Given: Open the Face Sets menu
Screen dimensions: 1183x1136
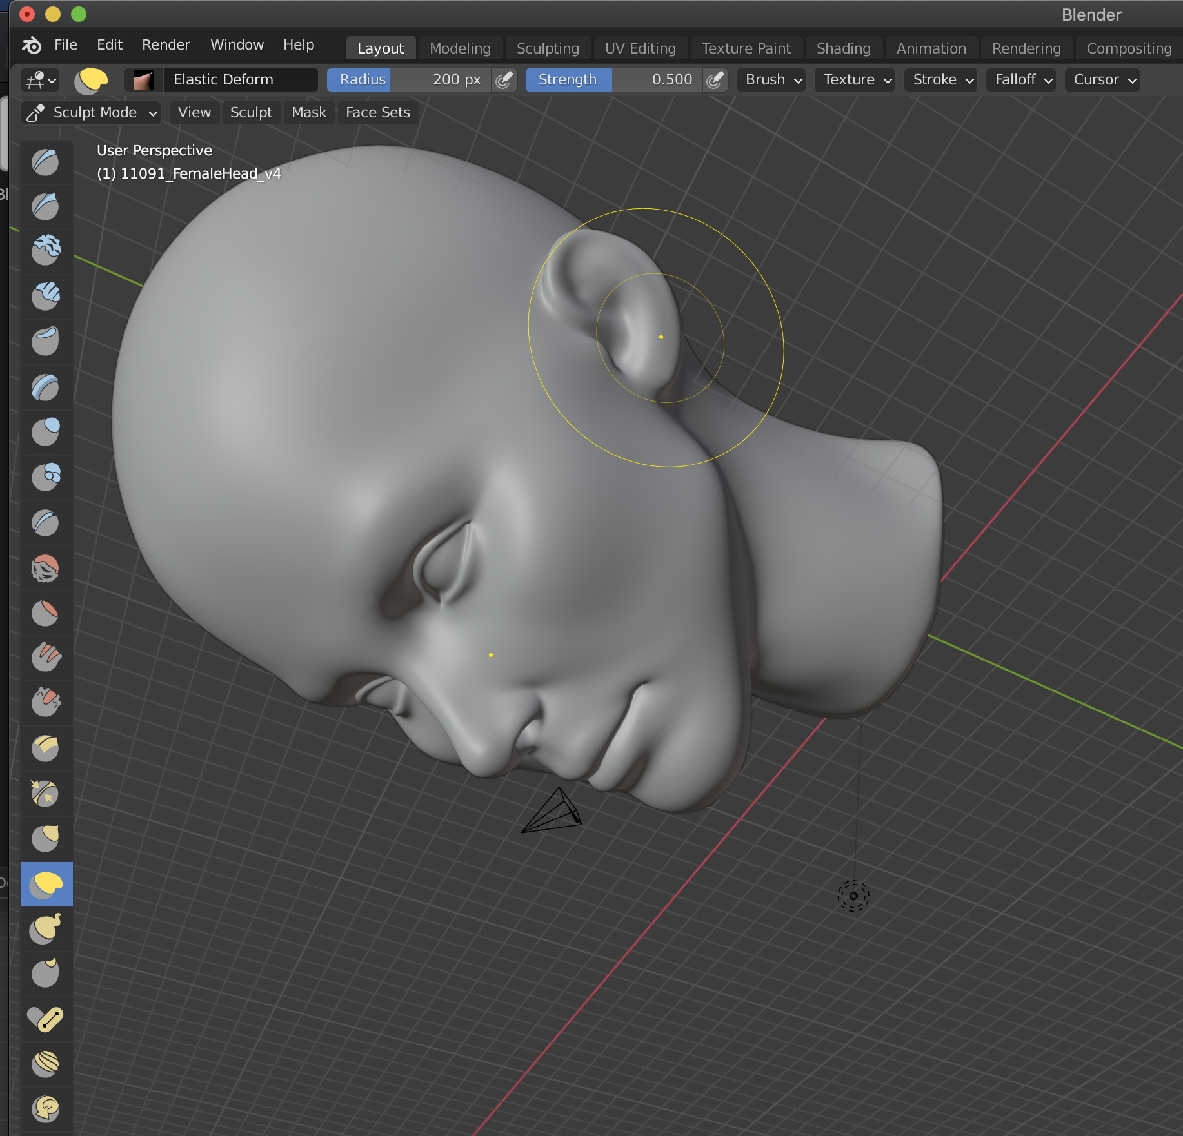Looking at the screenshot, I should tap(378, 113).
